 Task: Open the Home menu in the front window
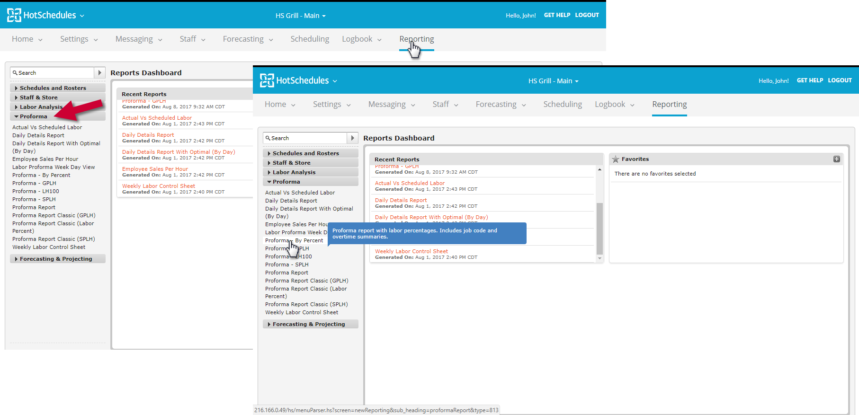click(280, 105)
